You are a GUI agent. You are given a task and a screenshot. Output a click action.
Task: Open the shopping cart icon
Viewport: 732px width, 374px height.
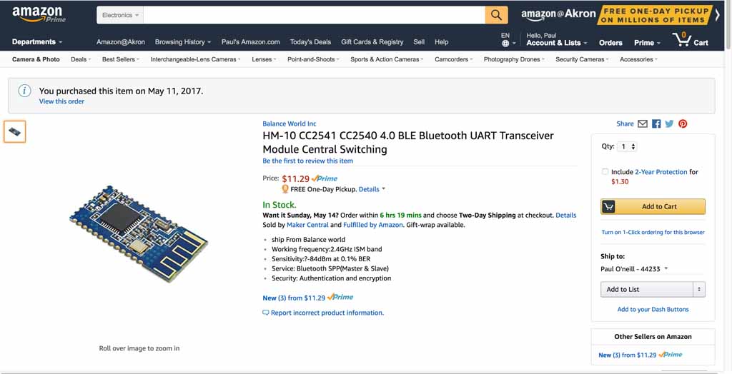[x=690, y=40]
